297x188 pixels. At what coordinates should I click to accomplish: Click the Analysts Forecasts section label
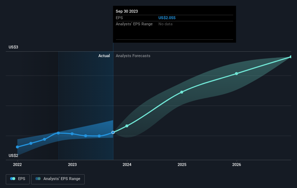(x=133, y=56)
